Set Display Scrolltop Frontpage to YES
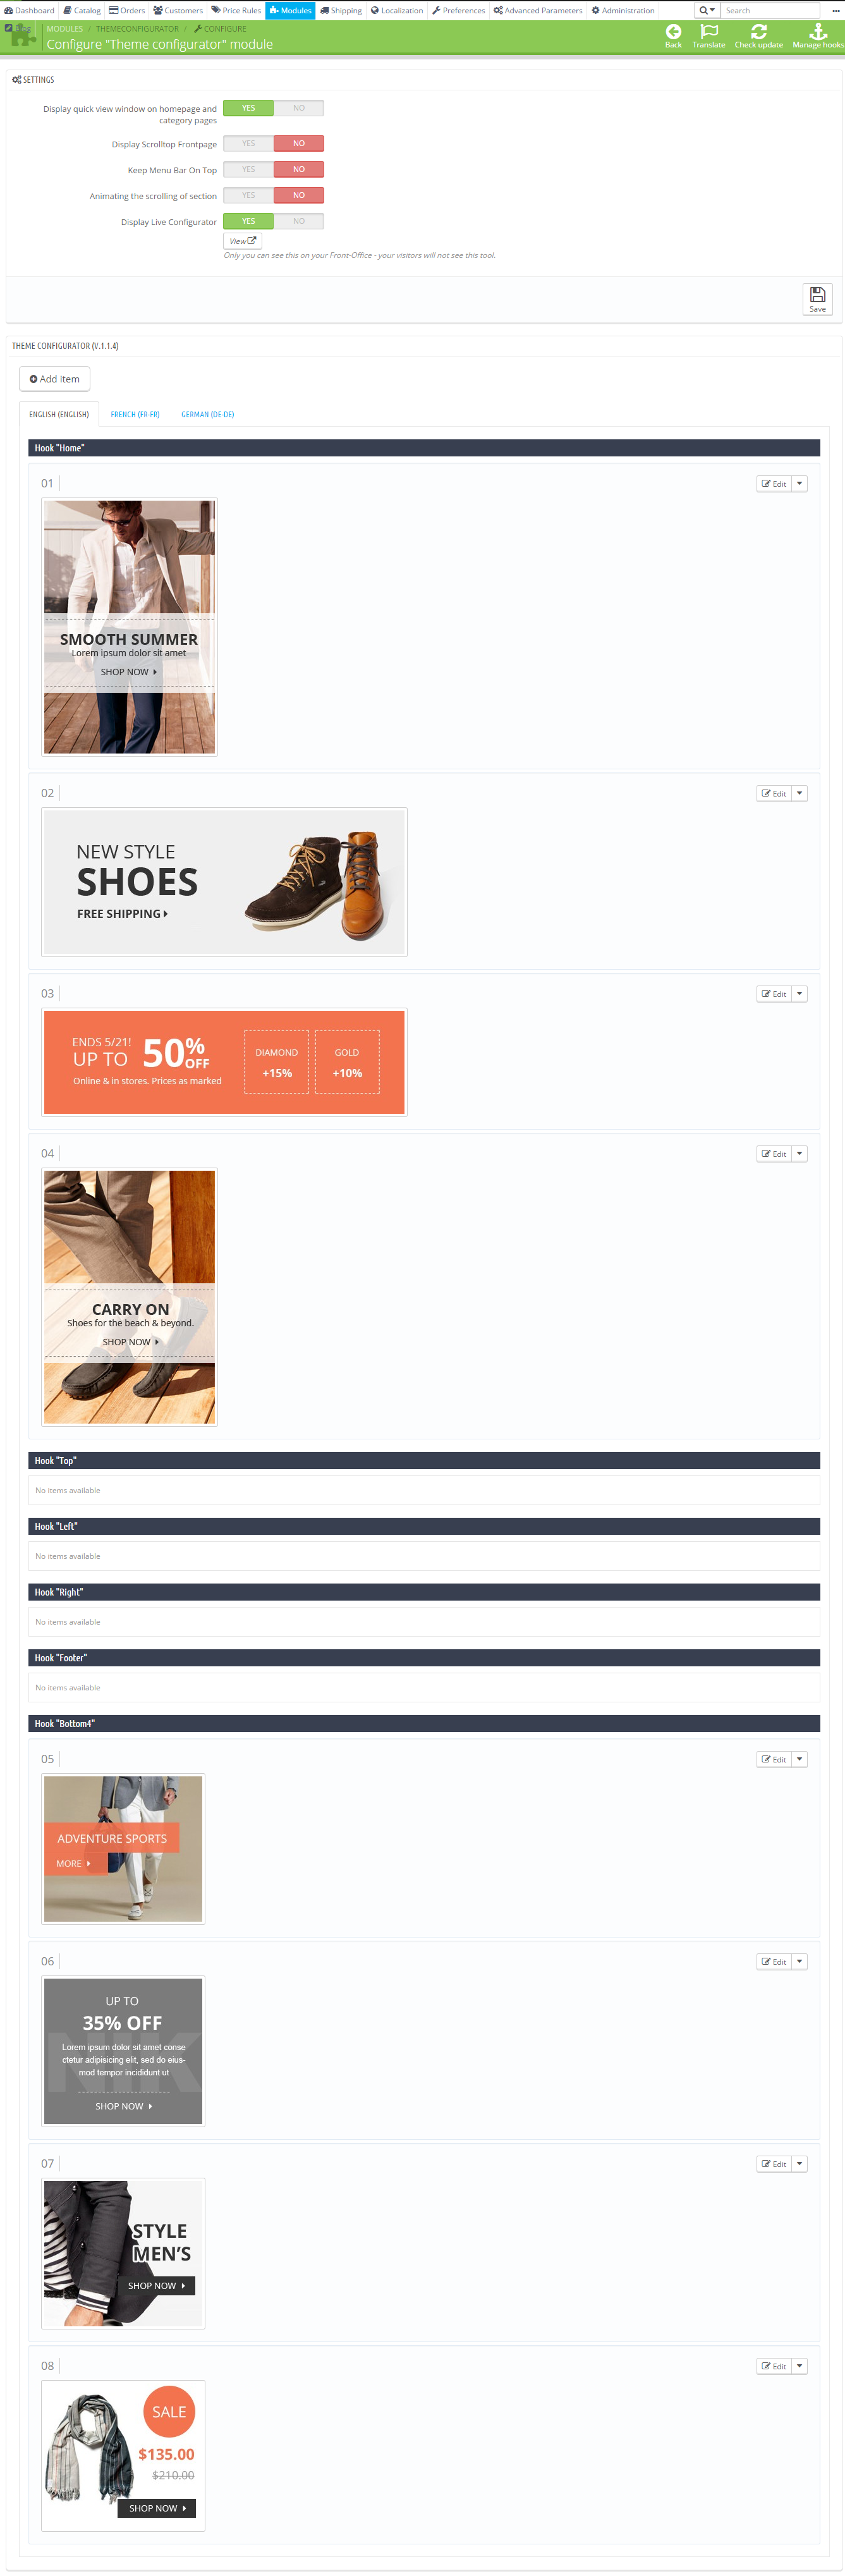 click(x=248, y=143)
